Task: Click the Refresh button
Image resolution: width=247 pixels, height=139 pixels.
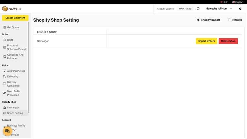Action: [235, 20]
